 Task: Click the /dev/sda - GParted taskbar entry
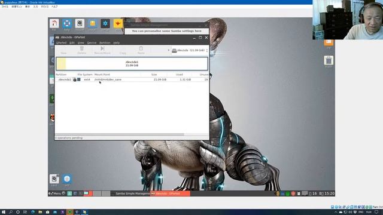(x=170, y=193)
